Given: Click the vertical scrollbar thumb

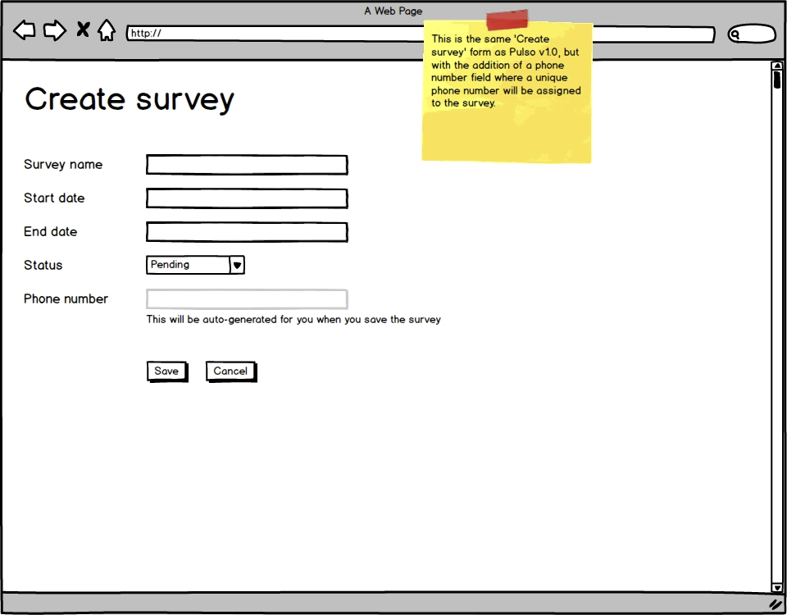Looking at the screenshot, I should 777,80.
